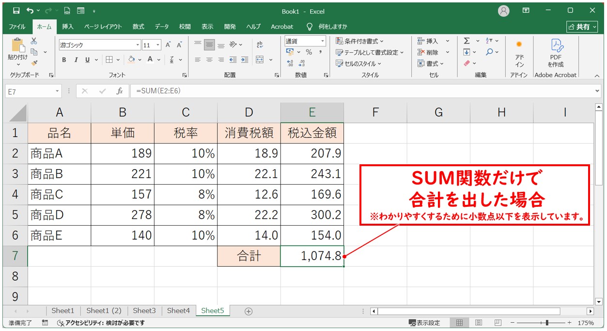Open the font name 游ゴシック dropdown
This screenshot has width=607, height=331.
click(x=138, y=45)
